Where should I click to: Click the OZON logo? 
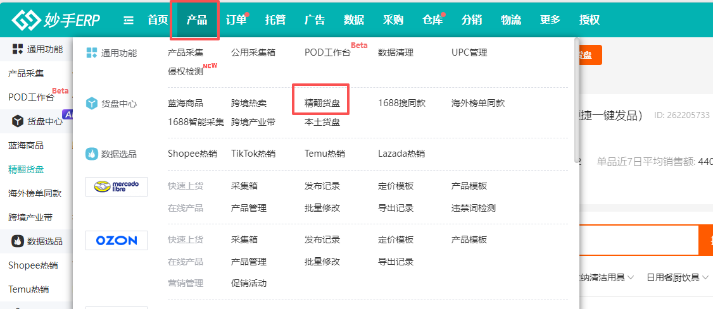117,240
